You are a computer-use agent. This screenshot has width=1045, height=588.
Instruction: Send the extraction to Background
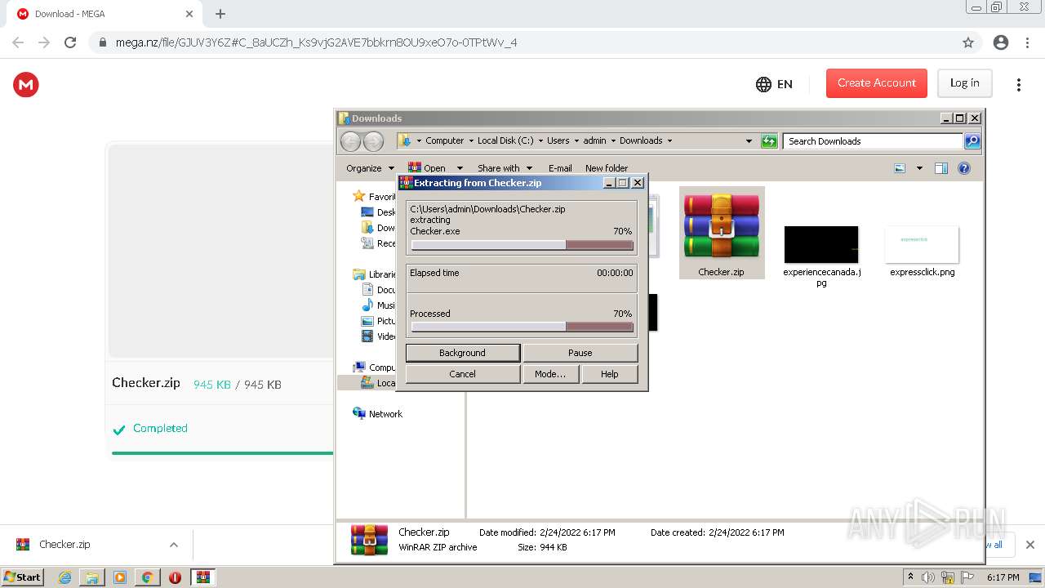point(463,353)
